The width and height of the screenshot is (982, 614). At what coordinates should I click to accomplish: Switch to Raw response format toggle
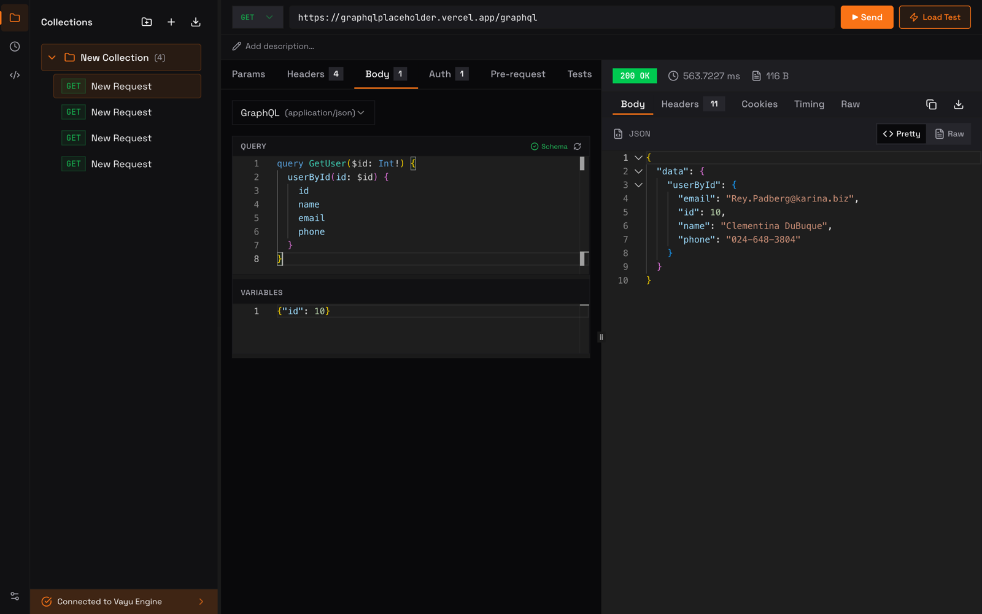[x=949, y=134]
